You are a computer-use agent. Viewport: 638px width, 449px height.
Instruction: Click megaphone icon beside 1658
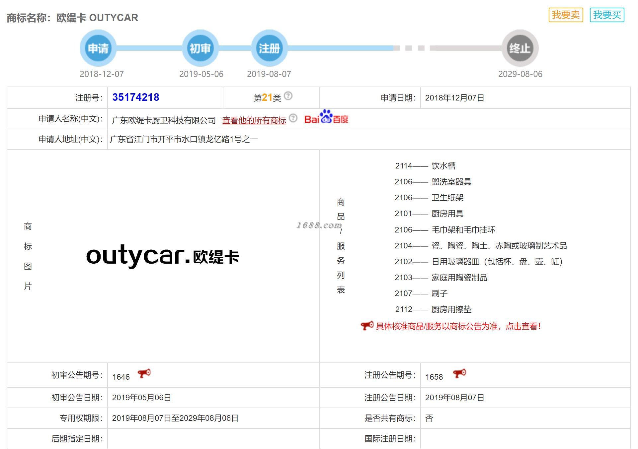click(459, 373)
